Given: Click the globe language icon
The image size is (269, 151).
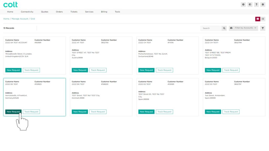Looking at the screenshot, I should pyautogui.click(x=250, y=5).
